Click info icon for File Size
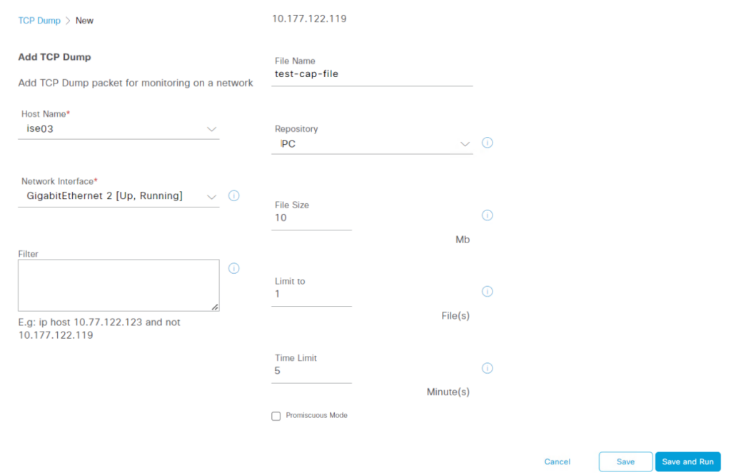The width and height of the screenshot is (731, 475). (488, 215)
